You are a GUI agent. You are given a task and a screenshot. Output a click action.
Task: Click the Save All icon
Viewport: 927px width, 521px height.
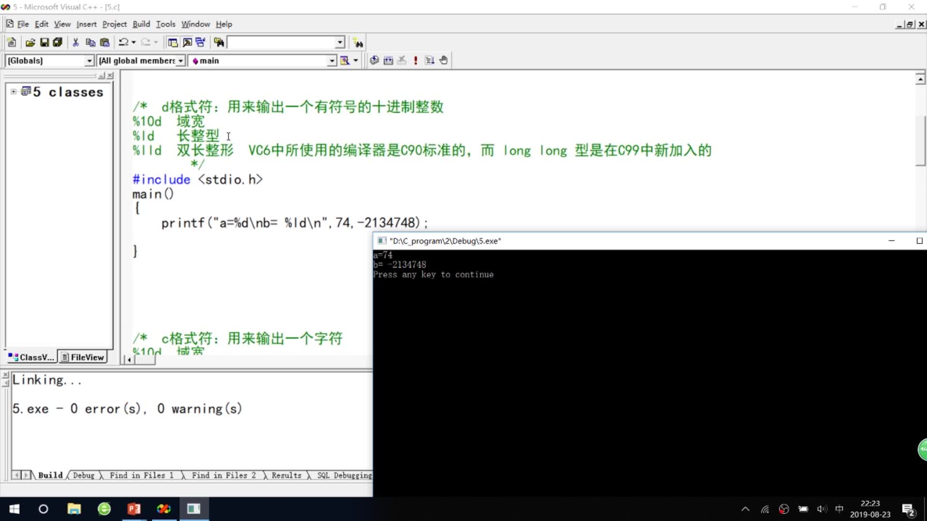57,43
